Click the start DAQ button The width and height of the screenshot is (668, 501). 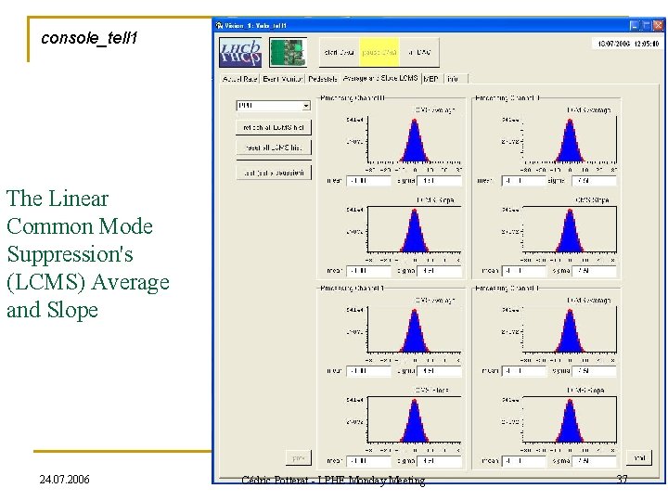340,52
